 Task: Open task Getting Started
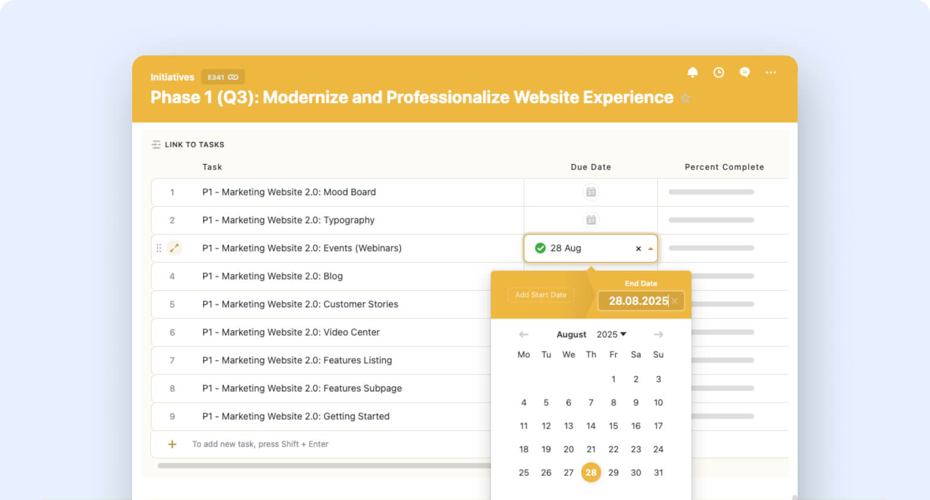(x=296, y=416)
